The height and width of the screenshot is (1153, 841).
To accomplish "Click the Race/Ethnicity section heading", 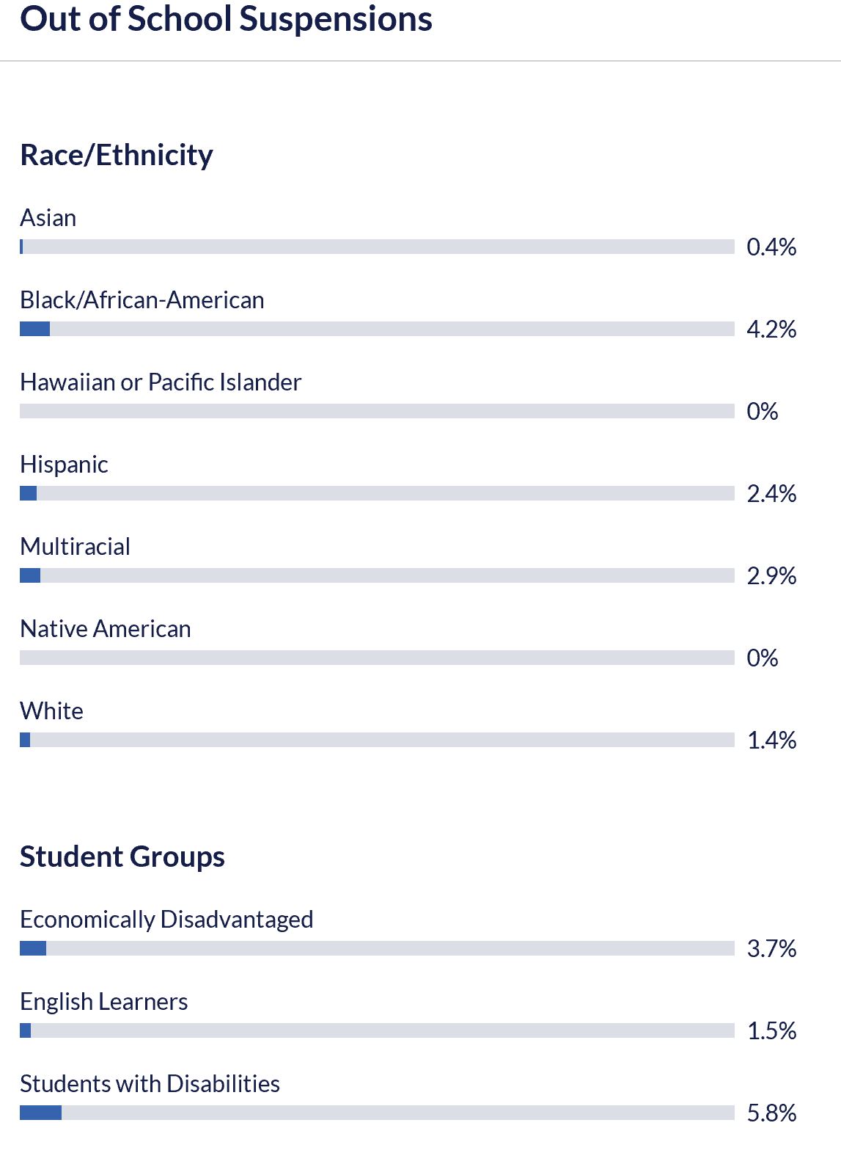I will pos(117,156).
